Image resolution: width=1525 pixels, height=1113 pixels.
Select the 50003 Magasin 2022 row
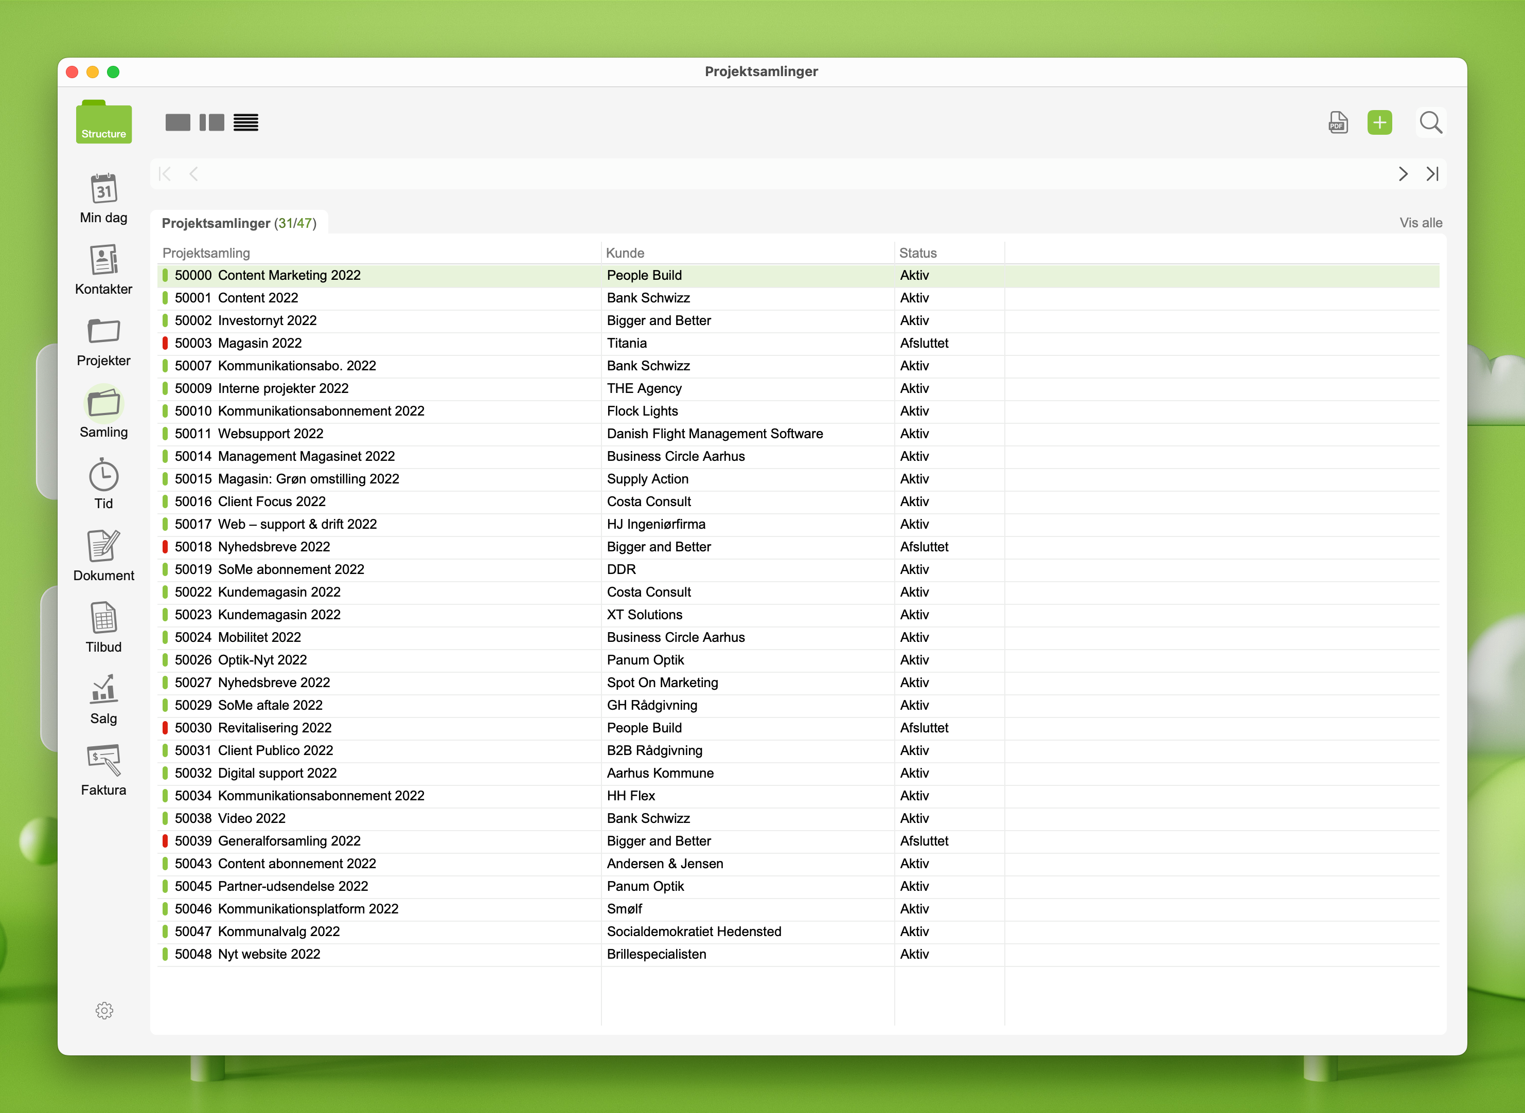point(259,343)
